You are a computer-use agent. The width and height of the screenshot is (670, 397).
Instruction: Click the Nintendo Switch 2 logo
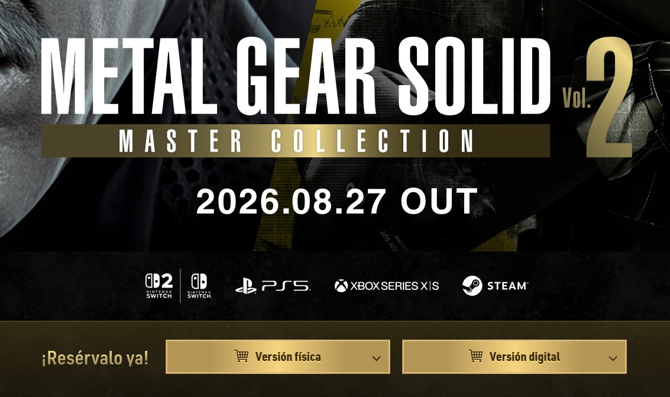(159, 285)
